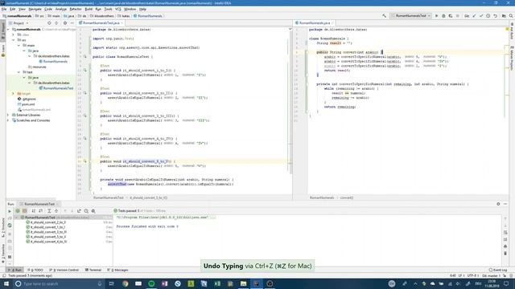Viewport: 515px width, 289px height.
Task: Select RomanNumerals class in project tree
Action: pyautogui.click(x=53, y=62)
